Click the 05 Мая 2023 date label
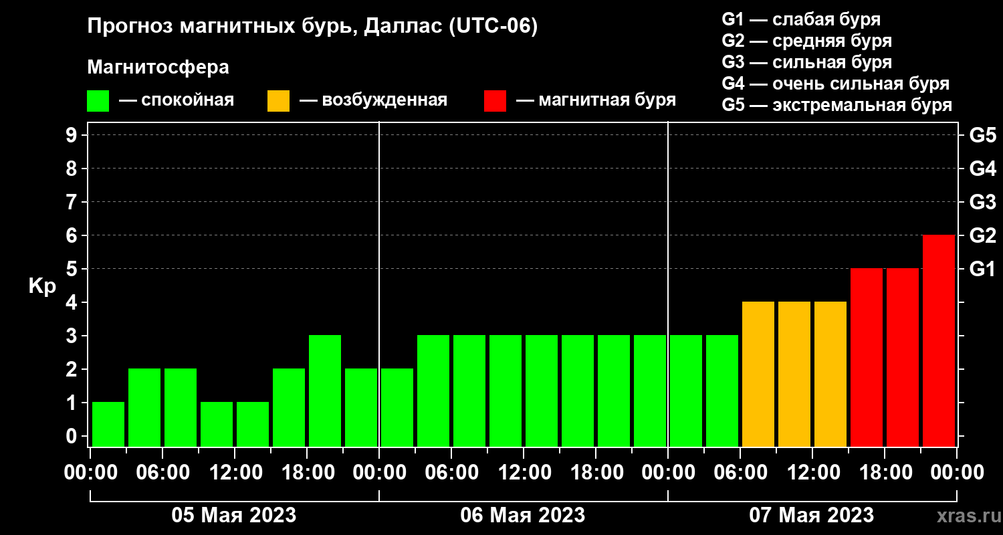 [x=234, y=516]
